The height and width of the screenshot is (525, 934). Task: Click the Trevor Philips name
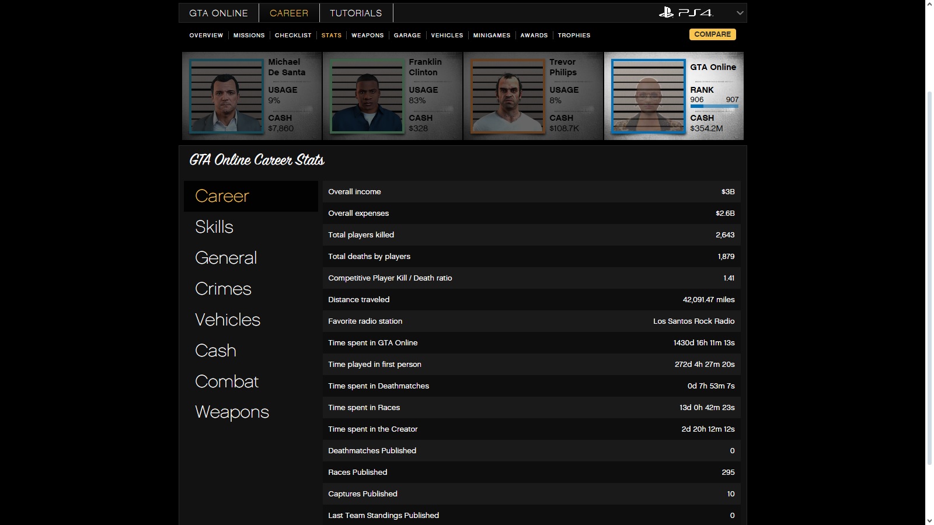click(563, 67)
